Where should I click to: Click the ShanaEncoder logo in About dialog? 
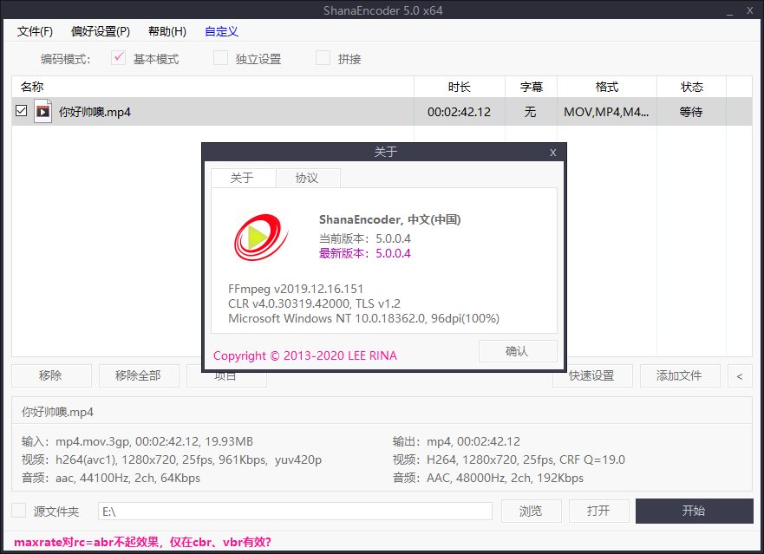(261, 238)
